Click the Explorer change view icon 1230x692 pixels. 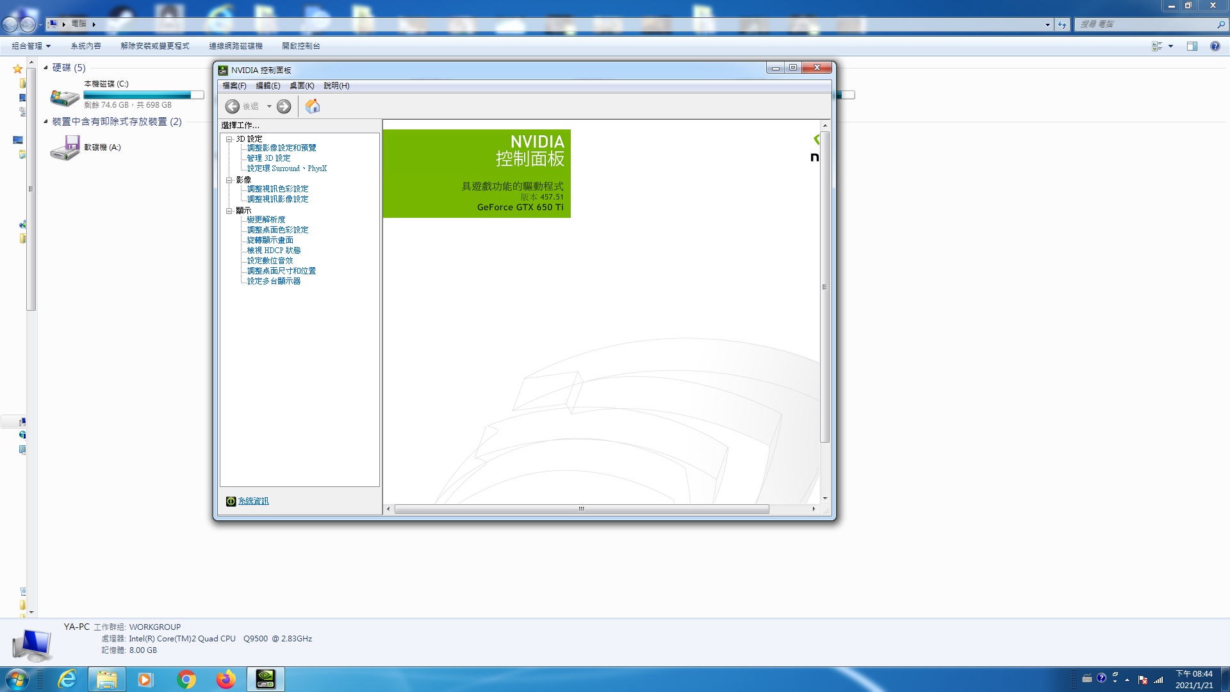1157,46
